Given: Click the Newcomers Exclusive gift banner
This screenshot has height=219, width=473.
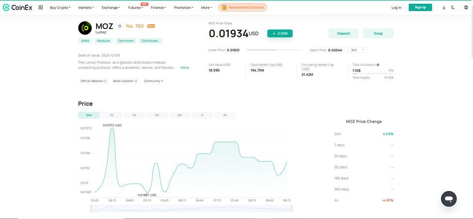Looking at the screenshot, I should coord(243,8).
